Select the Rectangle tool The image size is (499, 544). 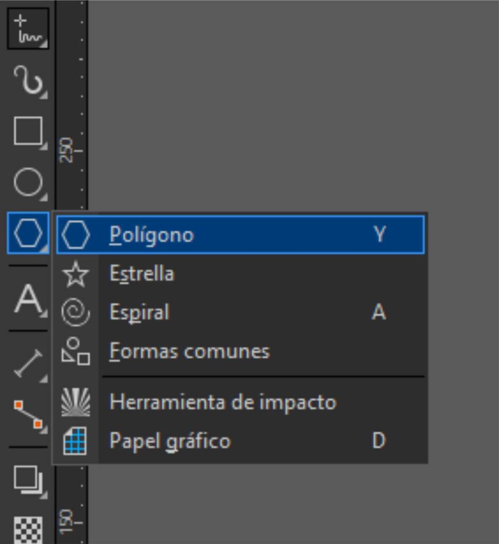click(x=28, y=131)
